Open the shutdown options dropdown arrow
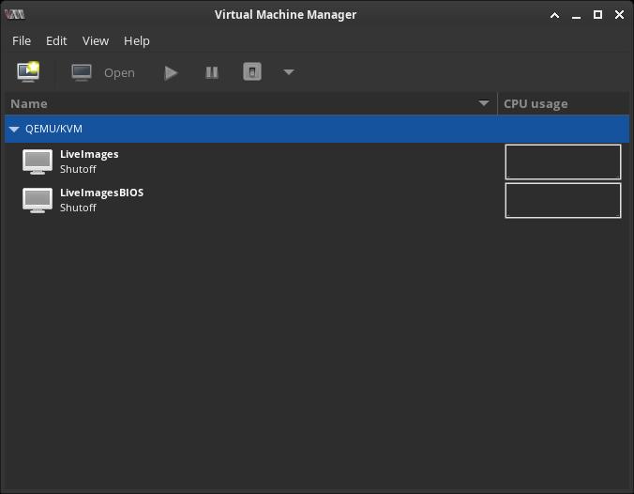634x494 pixels. [288, 72]
